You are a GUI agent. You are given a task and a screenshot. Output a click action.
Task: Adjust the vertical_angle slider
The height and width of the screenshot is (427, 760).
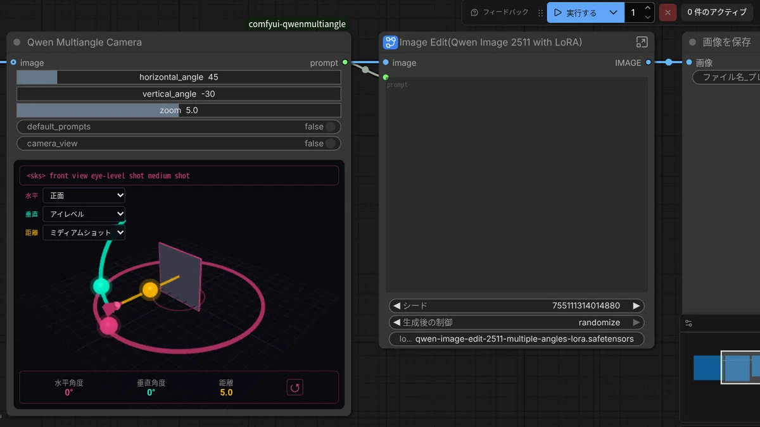[x=179, y=94]
